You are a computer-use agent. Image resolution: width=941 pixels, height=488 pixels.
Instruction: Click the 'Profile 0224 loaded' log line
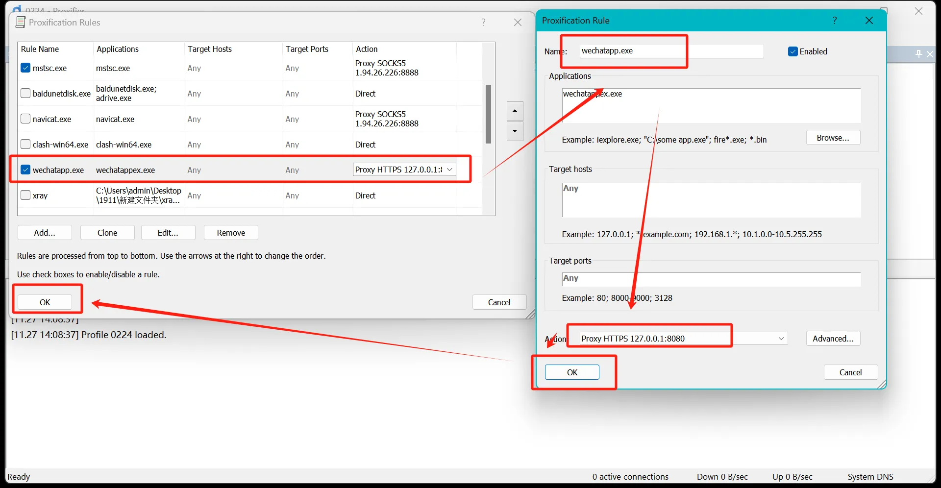[89, 335]
